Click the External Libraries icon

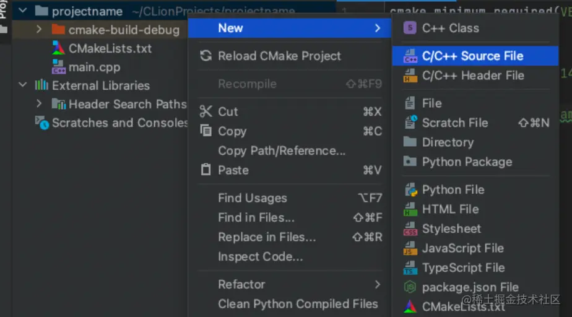point(41,85)
